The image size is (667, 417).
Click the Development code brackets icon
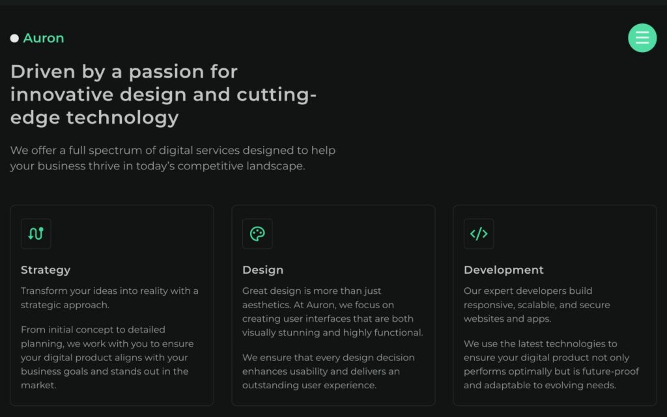[479, 234]
